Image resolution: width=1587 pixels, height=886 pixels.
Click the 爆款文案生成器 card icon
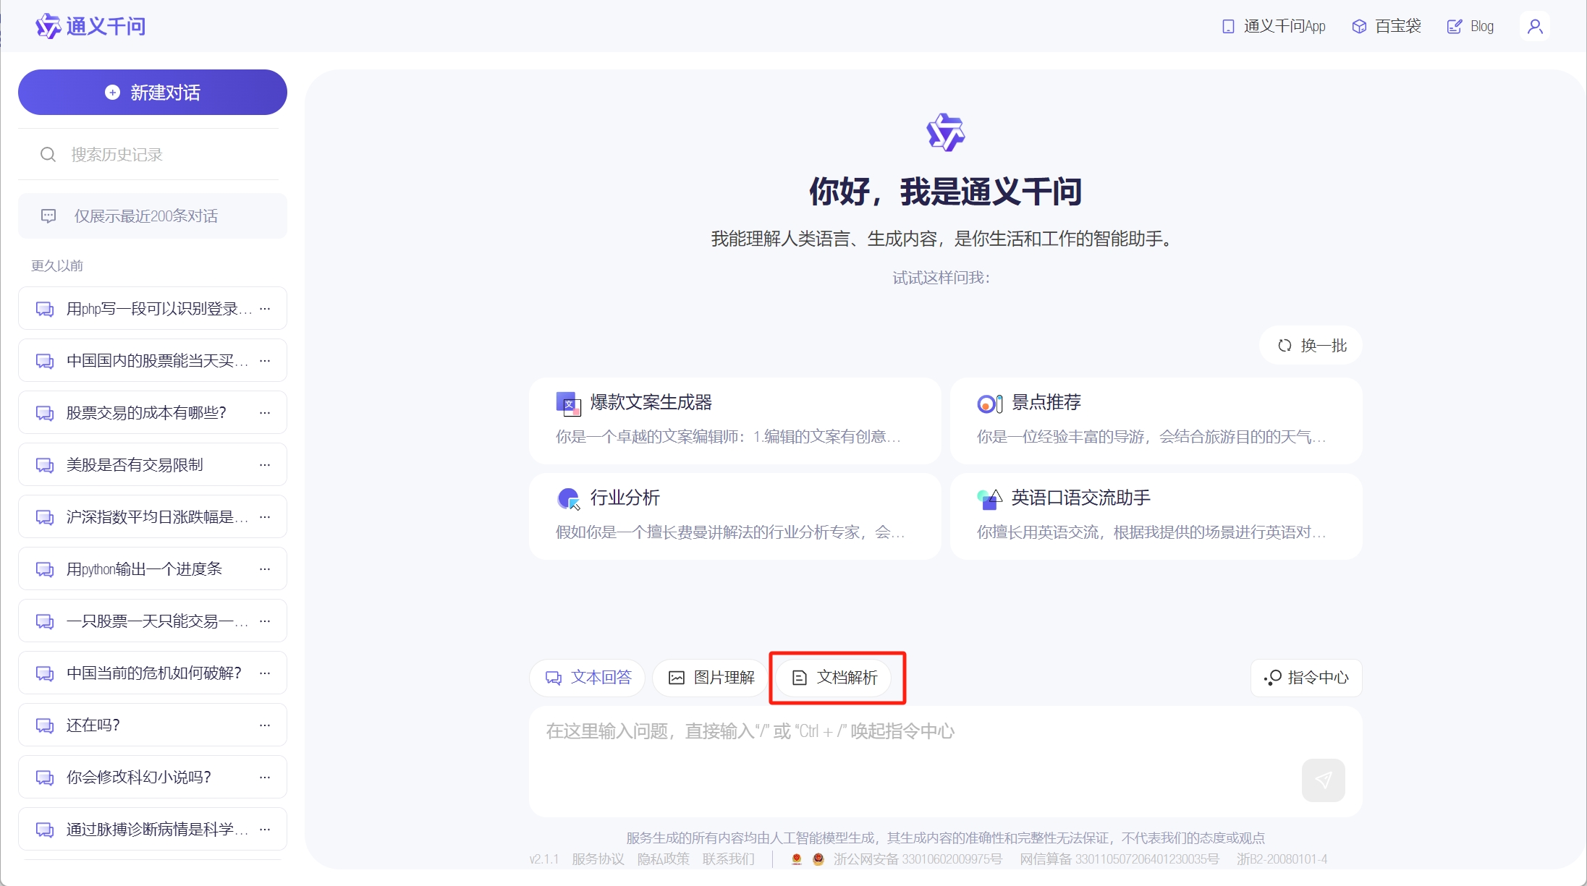pos(568,404)
